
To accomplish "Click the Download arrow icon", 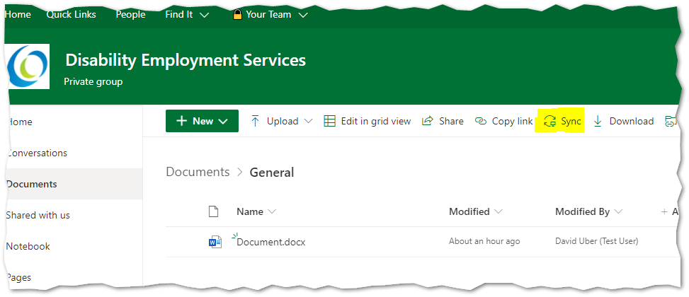I will coord(598,122).
